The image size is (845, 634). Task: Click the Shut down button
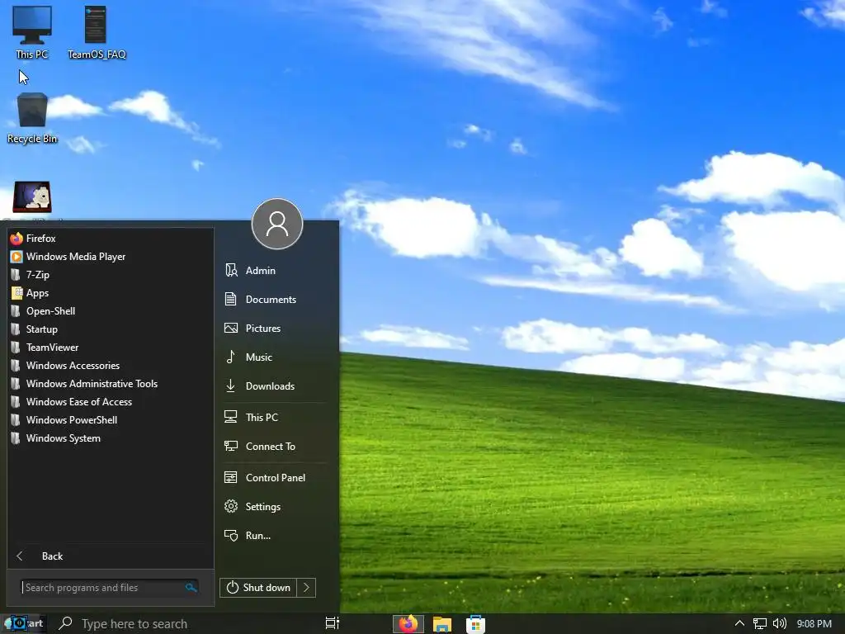click(258, 588)
